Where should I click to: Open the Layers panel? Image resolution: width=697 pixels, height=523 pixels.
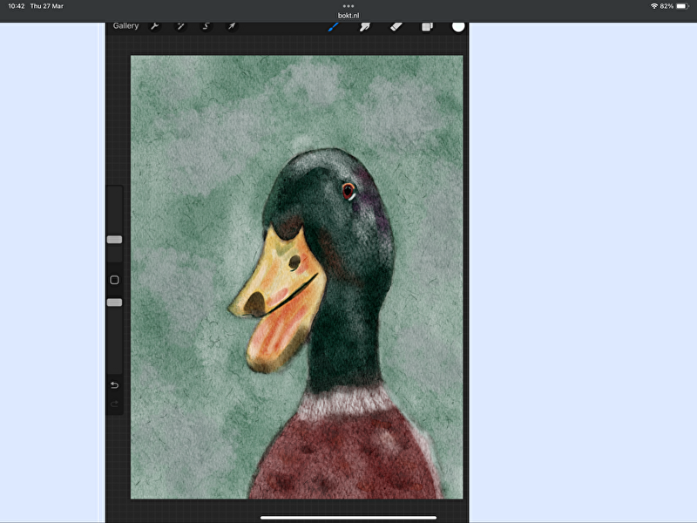pos(427,27)
